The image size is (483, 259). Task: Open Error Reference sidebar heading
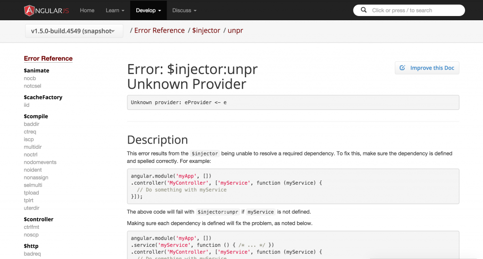48,58
